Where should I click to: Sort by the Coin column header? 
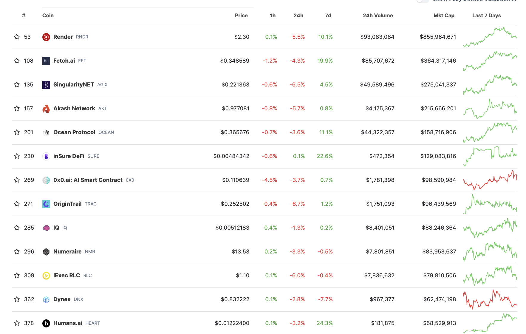point(48,16)
